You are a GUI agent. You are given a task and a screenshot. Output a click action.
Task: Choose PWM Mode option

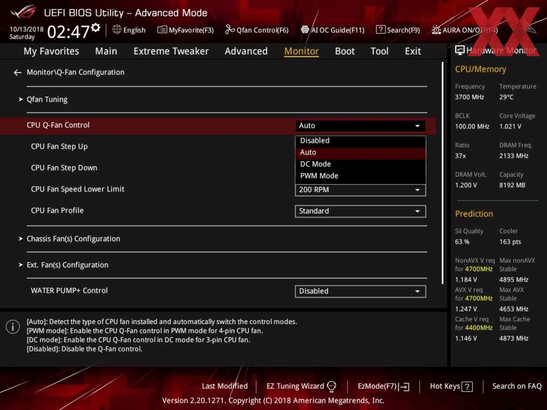pos(360,176)
